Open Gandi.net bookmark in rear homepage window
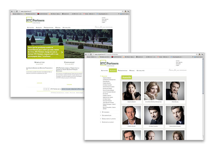This screenshot has width=214, height=149. tap(66, 14)
